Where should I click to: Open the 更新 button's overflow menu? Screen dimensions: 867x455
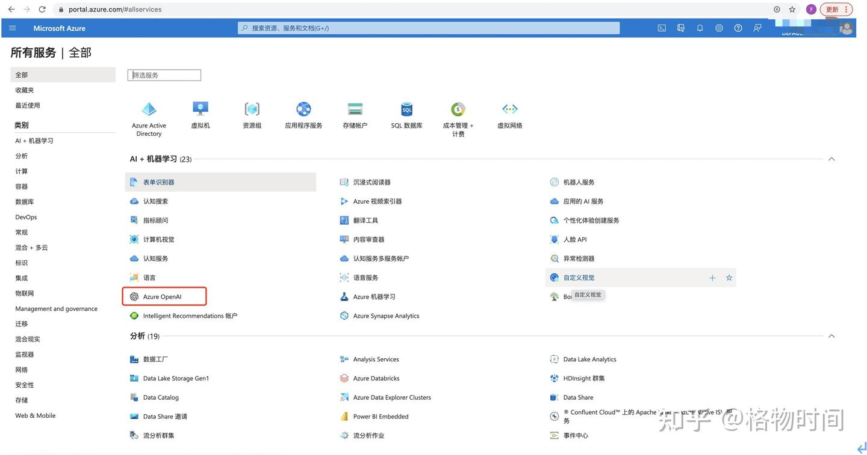click(x=846, y=9)
